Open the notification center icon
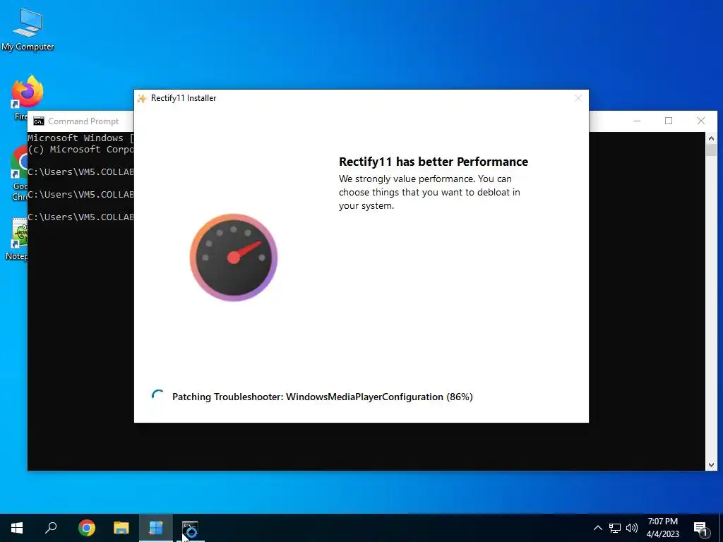Image resolution: width=723 pixels, height=542 pixels. [x=701, y=528]
